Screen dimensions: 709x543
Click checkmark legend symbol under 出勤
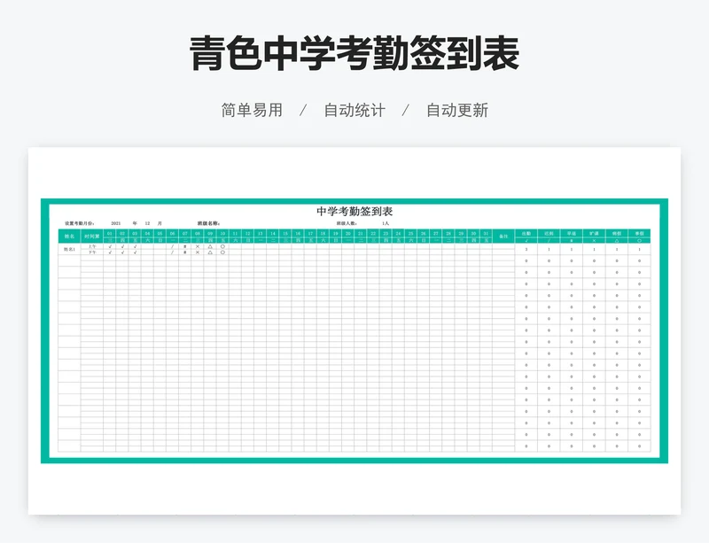click(x=526, y=241)
